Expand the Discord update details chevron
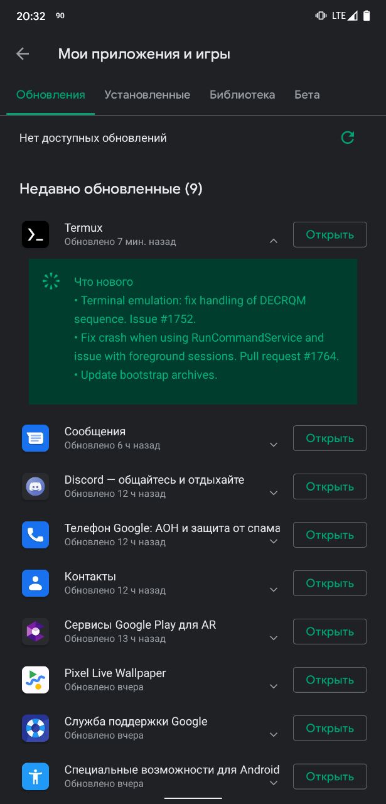The image size is (386, 804). tap(273, 493)
